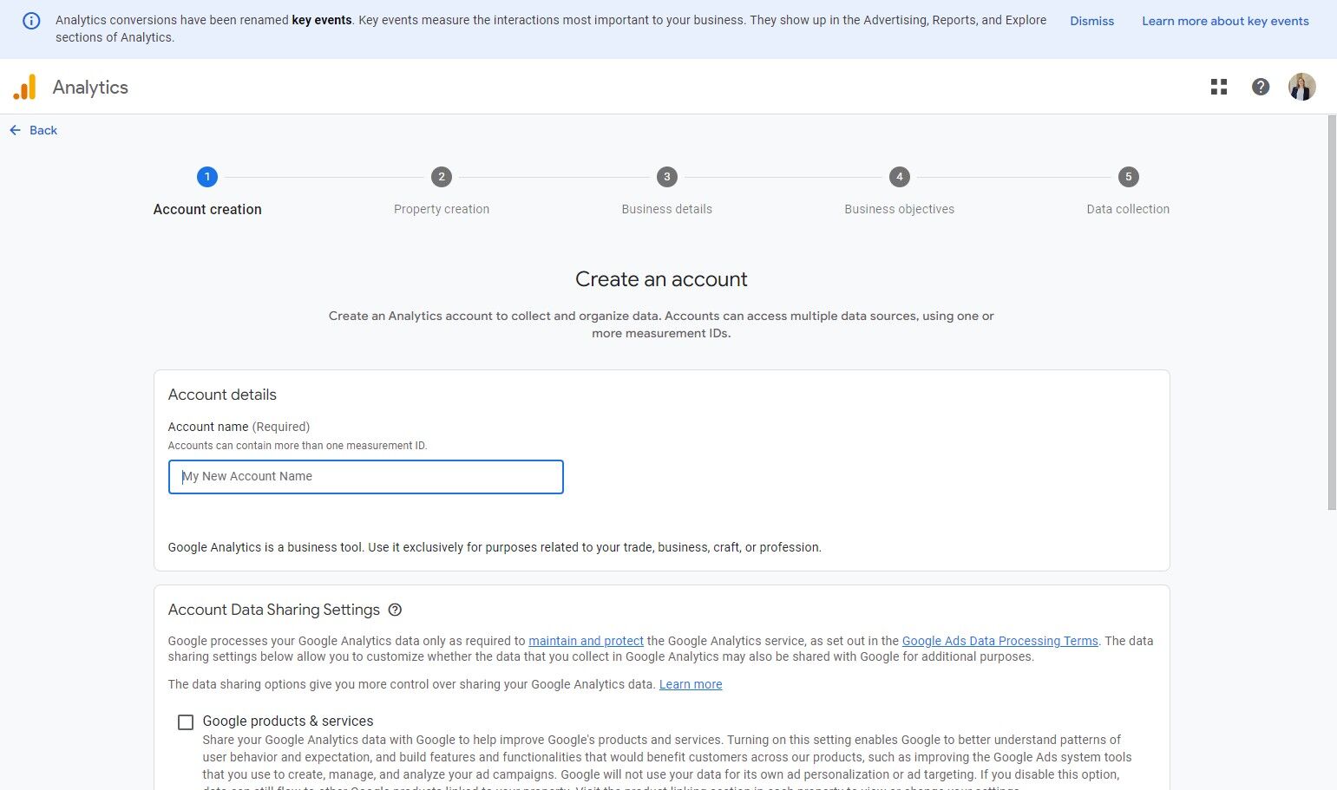The height and width of the screenshot is (790, 1337).
Task: Select step 2 Property creation circle
Action: click(x=442, y=177)
